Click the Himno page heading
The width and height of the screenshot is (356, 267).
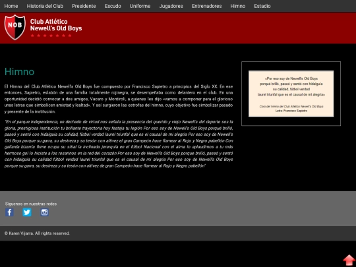pyautogui.click(x=19, y=72)
